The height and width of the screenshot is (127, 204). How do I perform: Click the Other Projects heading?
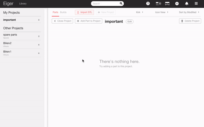coord(13,28)
